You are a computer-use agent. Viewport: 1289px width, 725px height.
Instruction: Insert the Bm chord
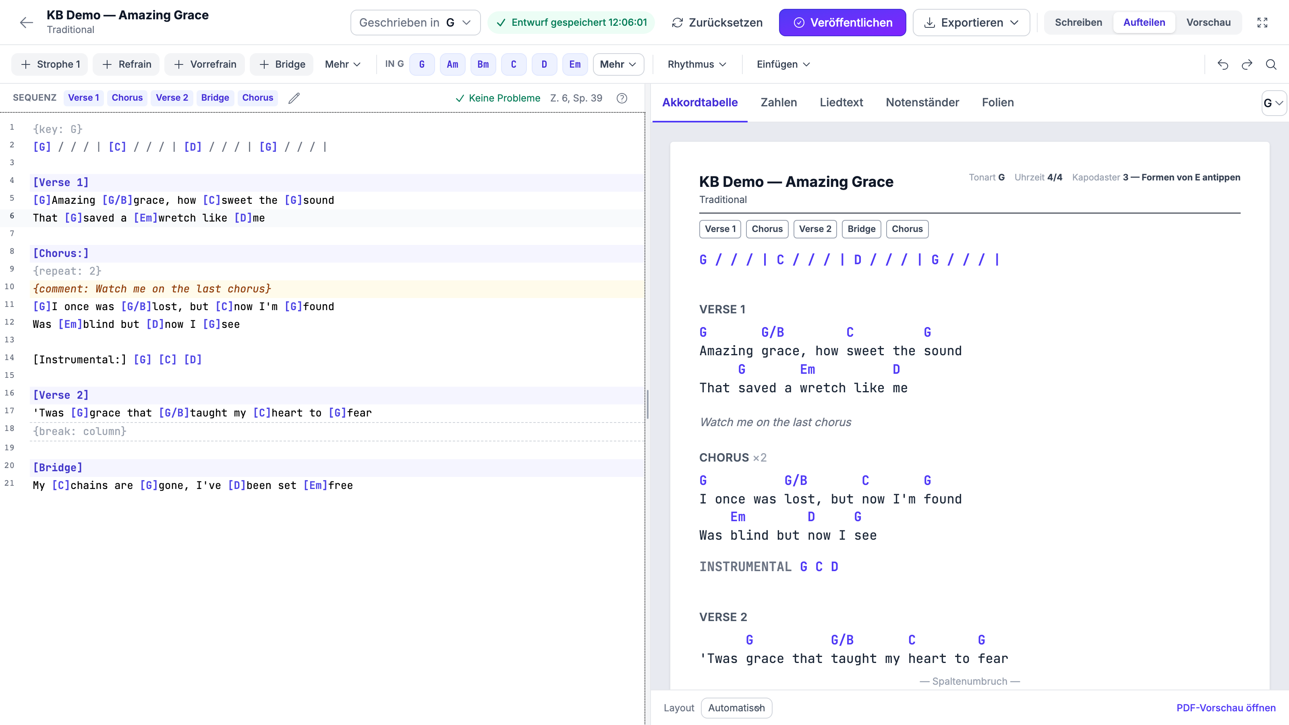[x=483, y=64]
